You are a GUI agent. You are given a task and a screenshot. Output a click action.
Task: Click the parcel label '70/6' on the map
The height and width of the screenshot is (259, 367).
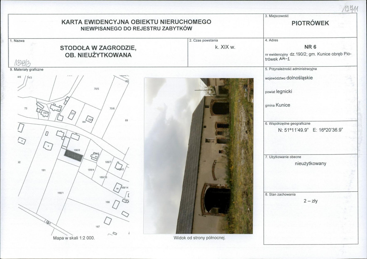112,109
